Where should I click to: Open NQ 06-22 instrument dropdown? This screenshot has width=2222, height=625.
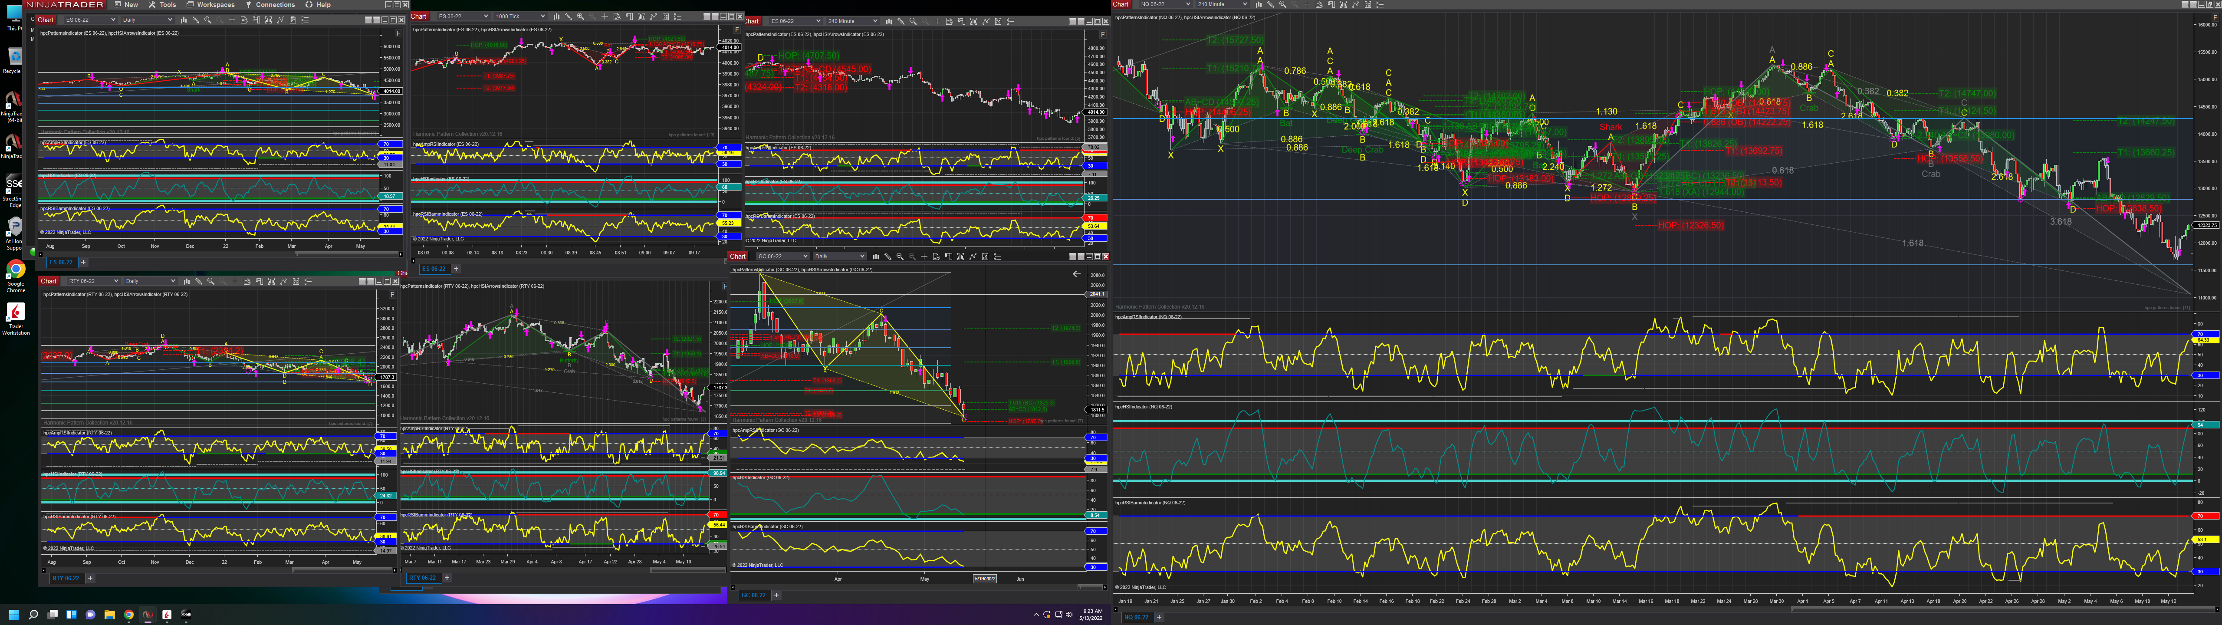[1189, 4]
